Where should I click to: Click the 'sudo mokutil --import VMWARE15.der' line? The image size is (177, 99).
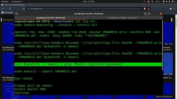pyautogui.click(x=46, y=71)
